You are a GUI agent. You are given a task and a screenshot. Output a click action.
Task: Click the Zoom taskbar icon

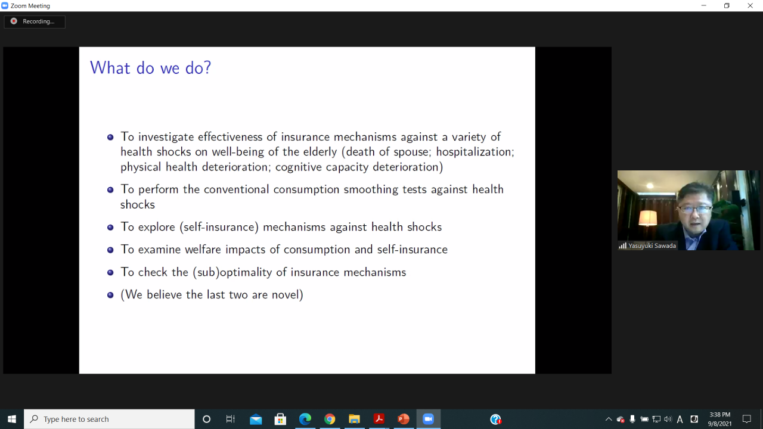click(x=428, y=419)
